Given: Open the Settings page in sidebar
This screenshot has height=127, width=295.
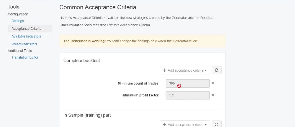Looking at the screenshot, I should coord(18,21).
